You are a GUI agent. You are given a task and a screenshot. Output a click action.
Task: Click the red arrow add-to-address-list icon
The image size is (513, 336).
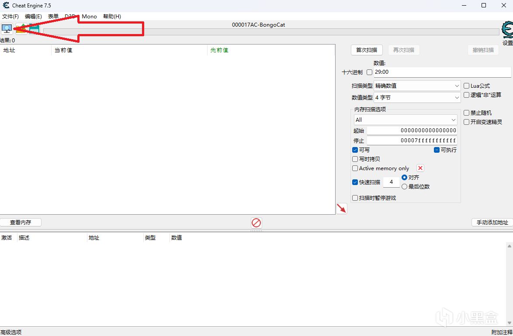click(x=342, y=208)
